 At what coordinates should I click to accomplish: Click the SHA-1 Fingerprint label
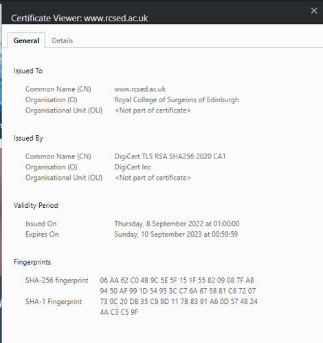tap(54, 302)
